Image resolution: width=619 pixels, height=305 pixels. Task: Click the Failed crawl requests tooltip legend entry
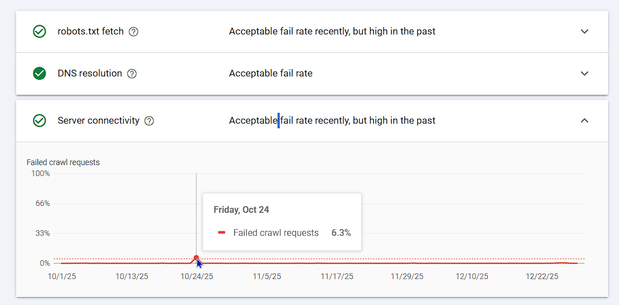tap(276, 233)
